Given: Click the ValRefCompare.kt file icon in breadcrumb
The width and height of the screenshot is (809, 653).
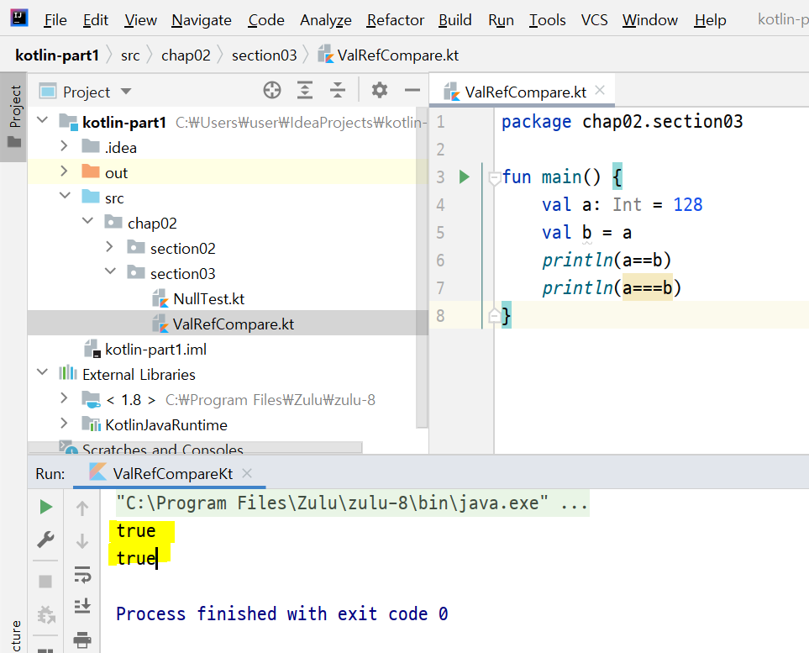Looking at the screenshot, I should pos(326,55).
